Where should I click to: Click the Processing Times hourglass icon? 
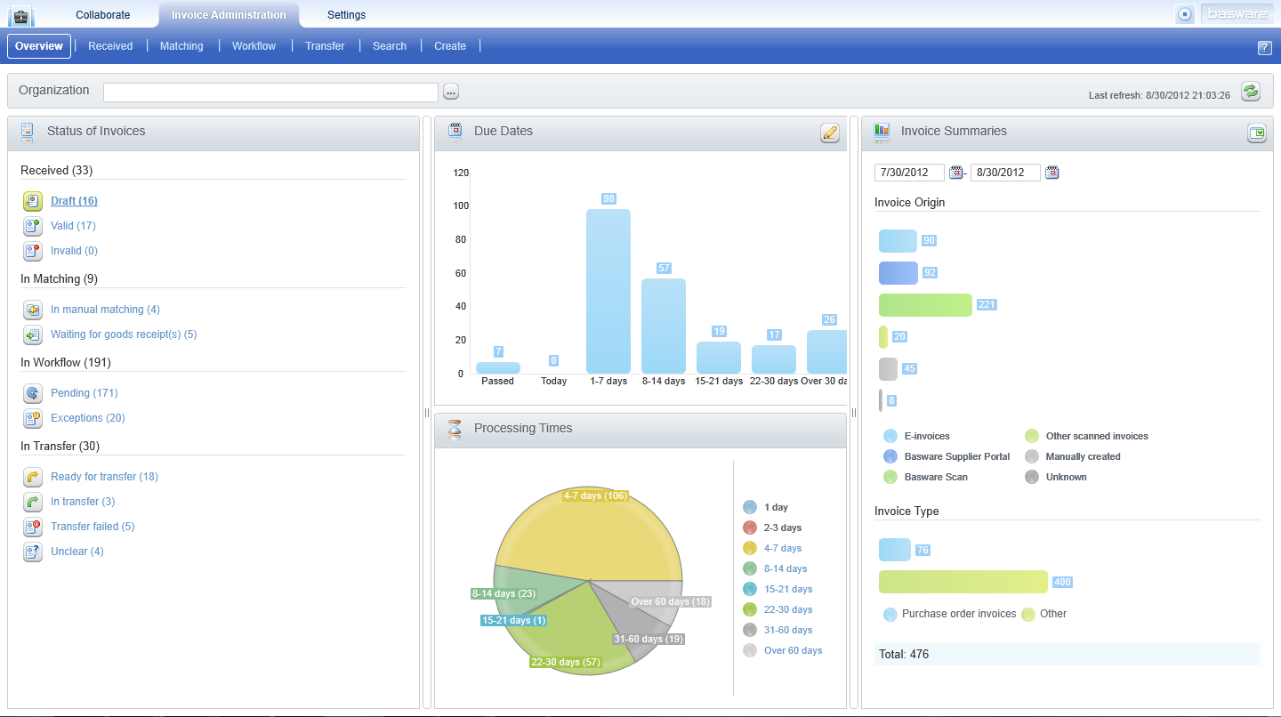455,430
